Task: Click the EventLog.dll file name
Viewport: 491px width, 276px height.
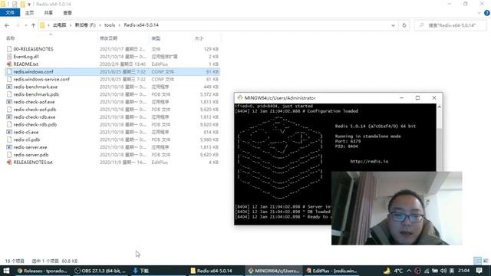Action: (x=26, y=57)
